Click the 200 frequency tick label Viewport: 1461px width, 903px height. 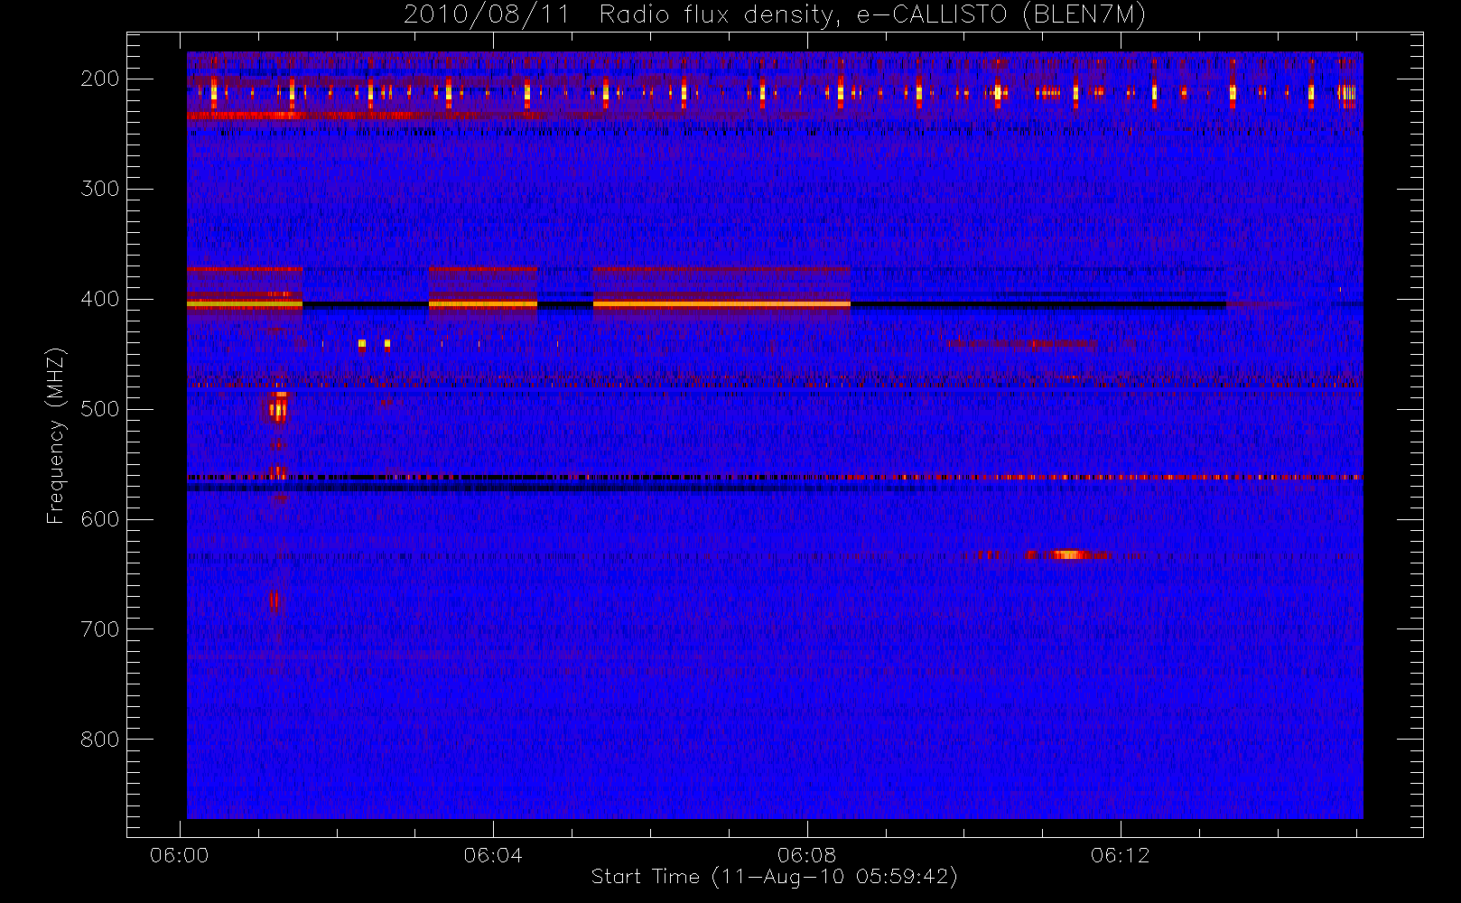click(x=100, y=79)
